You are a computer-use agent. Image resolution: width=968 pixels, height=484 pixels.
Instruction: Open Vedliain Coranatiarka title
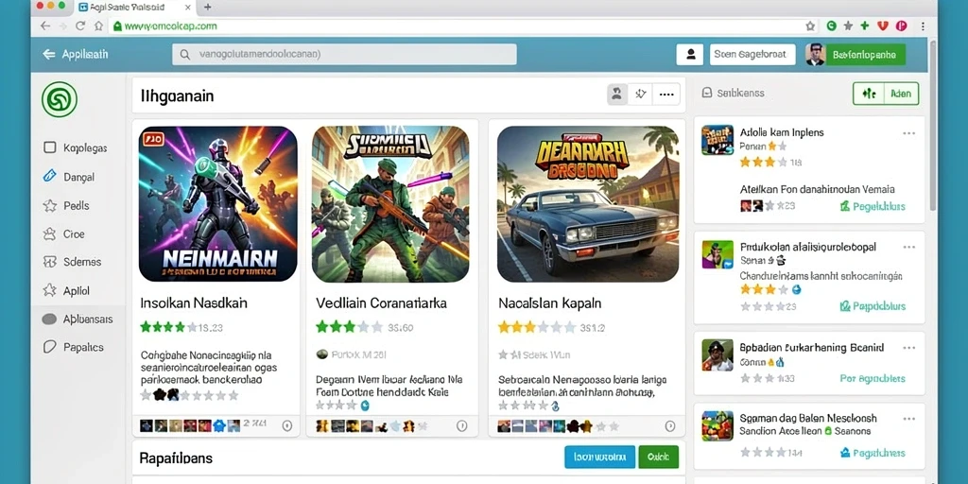[382, 303]
